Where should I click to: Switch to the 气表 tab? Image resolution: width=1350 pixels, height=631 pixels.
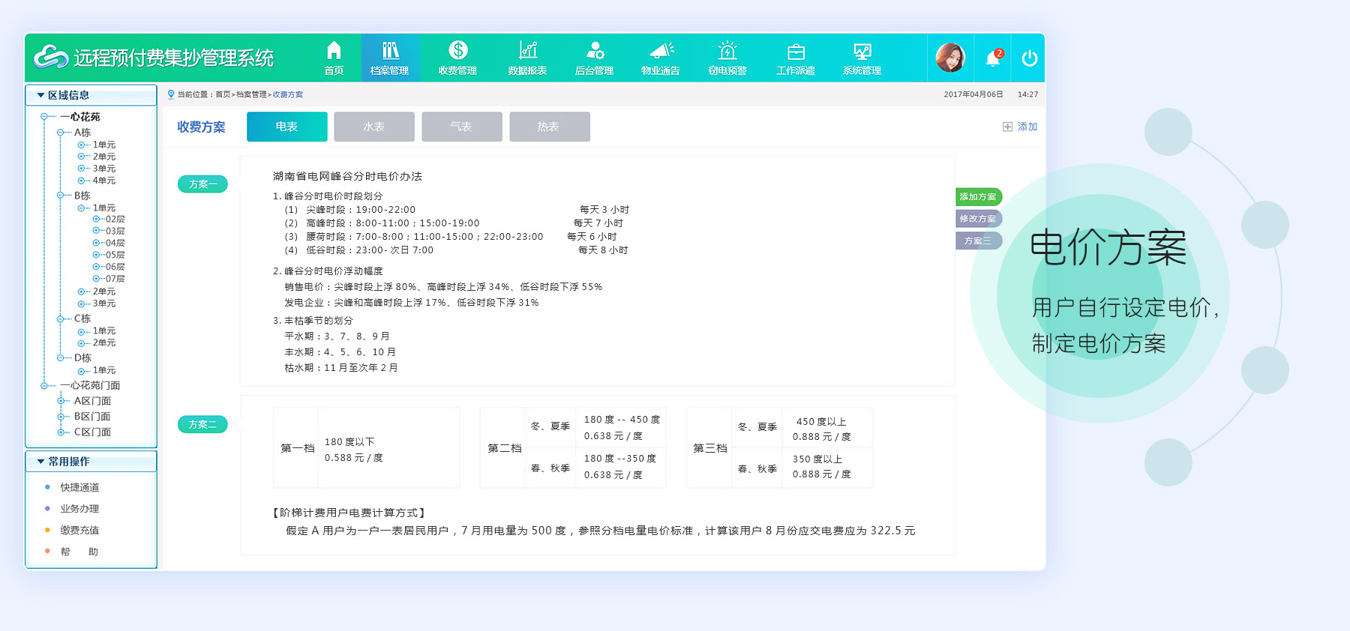pos(461,127)
